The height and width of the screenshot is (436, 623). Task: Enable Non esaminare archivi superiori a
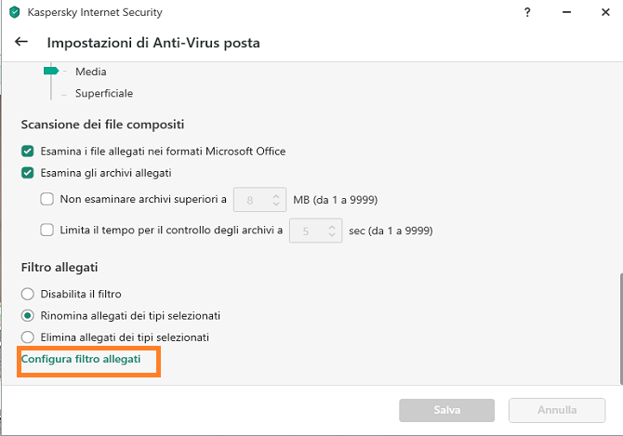click(46, 199)
